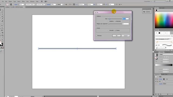Open the stroke color dropdown in control bar
Viewport: 173px width, 97px height.
click(13, 5)
